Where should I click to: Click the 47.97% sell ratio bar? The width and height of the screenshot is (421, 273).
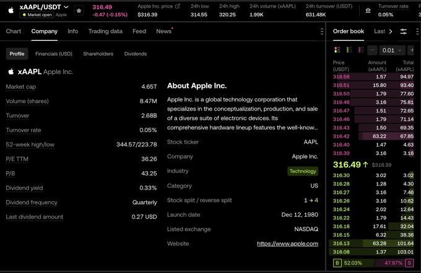pos(393,263)
